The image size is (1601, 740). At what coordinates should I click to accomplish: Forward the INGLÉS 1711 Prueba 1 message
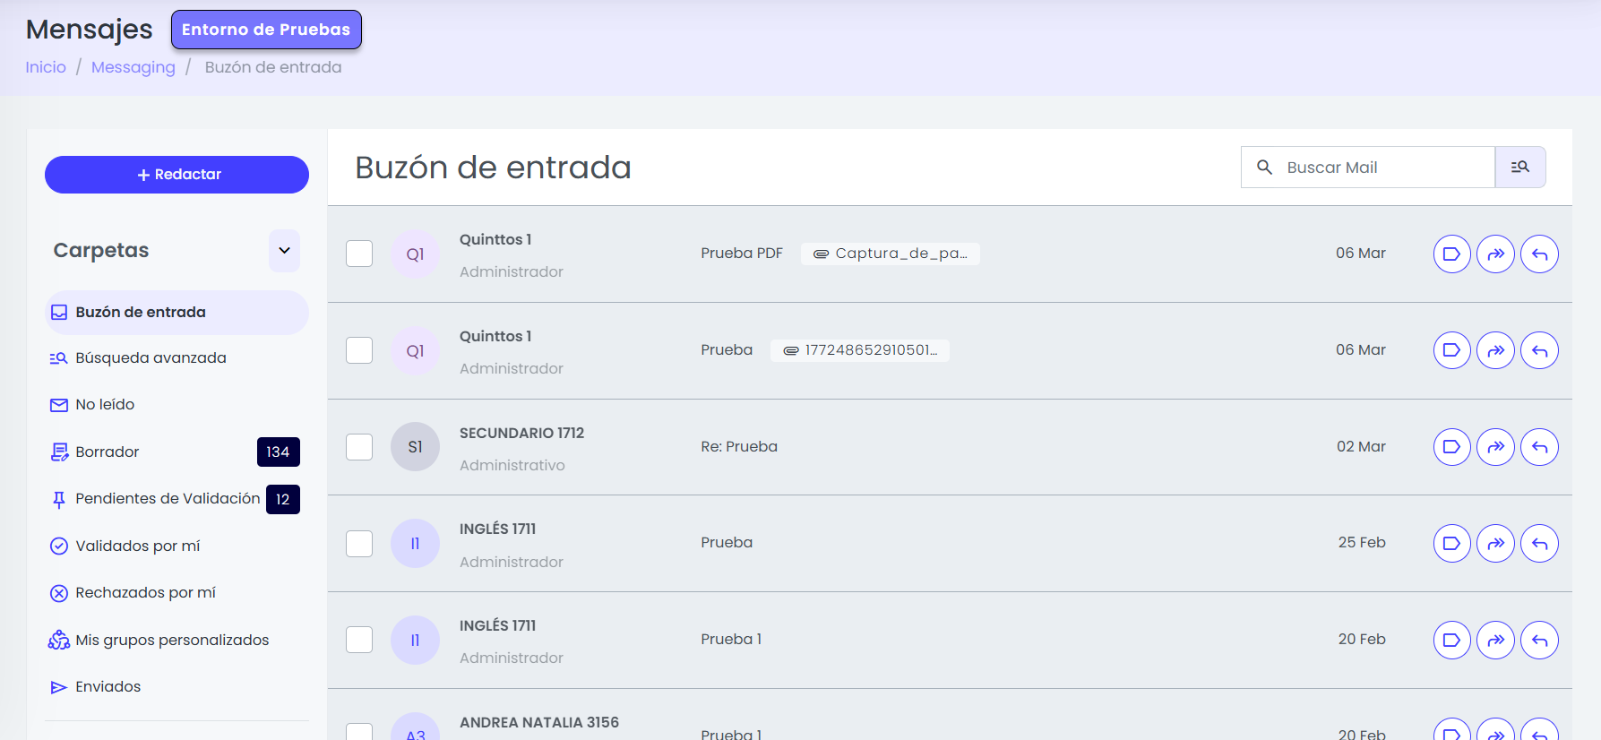click(1496, 641)
